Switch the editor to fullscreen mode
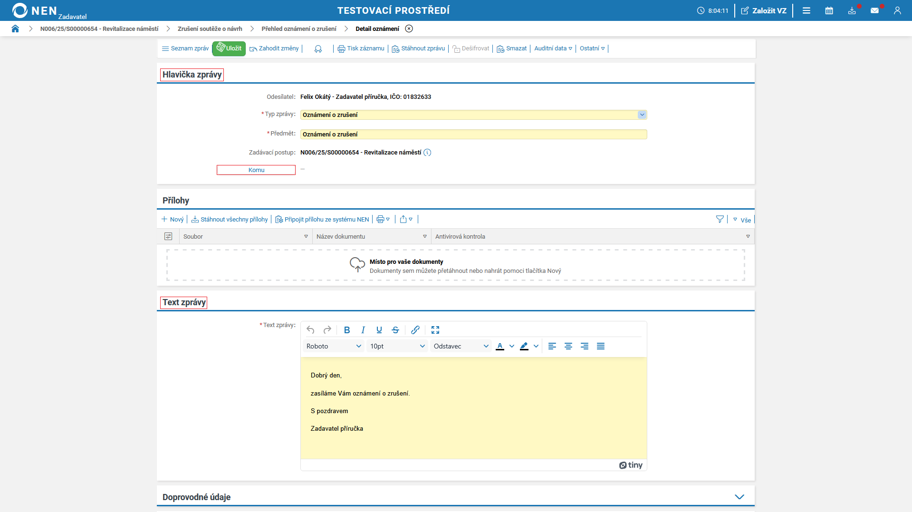 (x=435, y=330)
